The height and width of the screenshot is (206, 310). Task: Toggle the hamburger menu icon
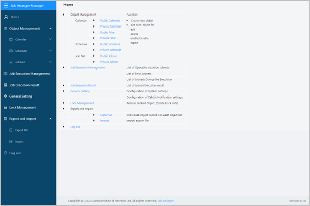coord(6,6)
